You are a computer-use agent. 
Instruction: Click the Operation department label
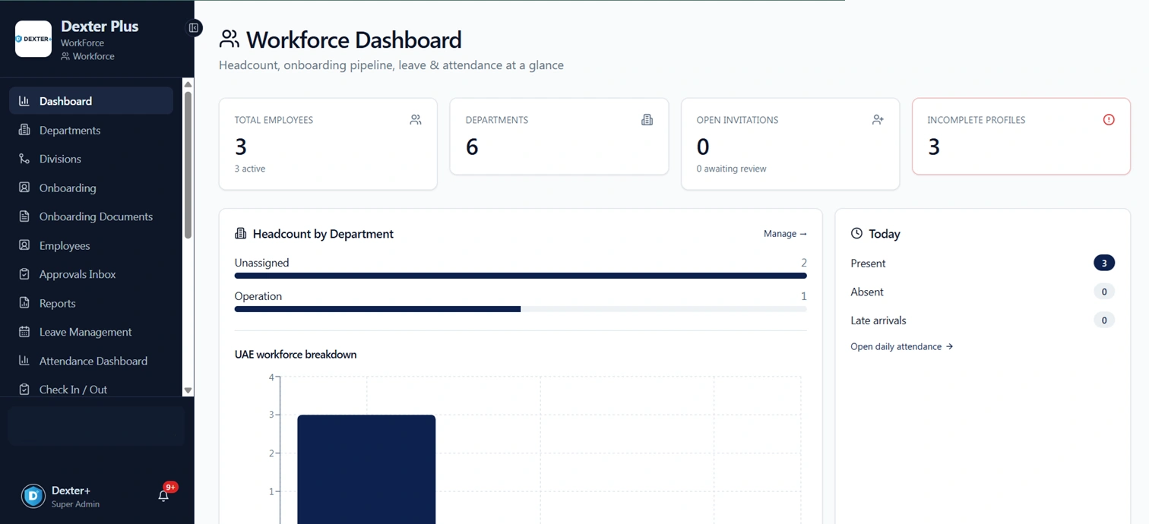pyautogui.click(x=258, y=296)
